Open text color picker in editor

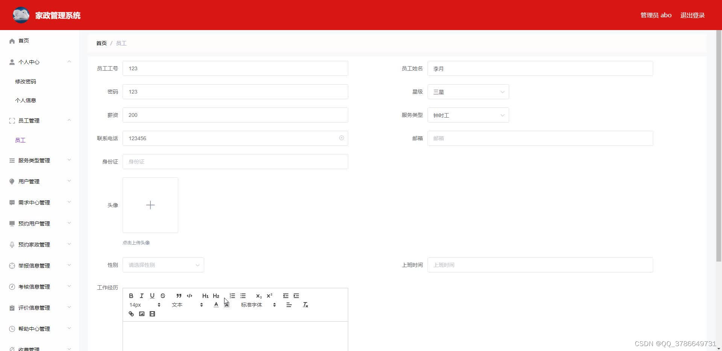click(x=216, y=305)
